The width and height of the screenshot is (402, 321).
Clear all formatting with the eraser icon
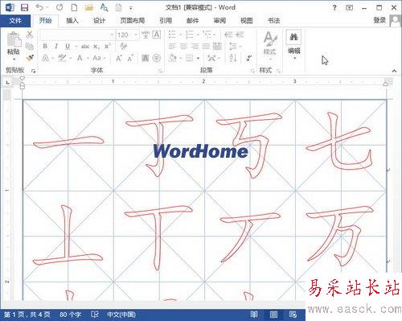pyautogui.click(x=124, y=46)
